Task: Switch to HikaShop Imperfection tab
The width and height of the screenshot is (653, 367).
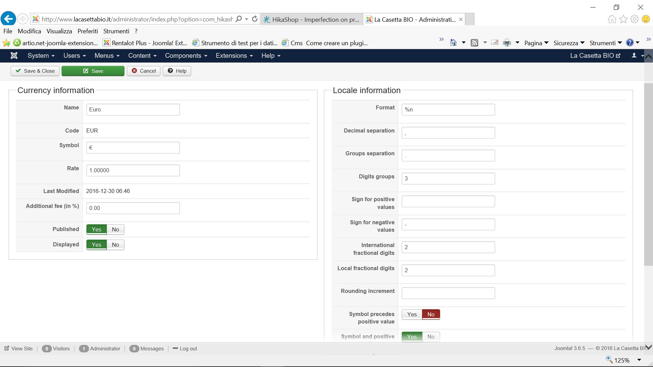Action: click(312, 19)
